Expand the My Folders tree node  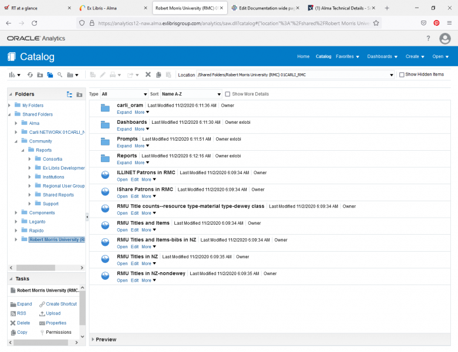[9, 106]
